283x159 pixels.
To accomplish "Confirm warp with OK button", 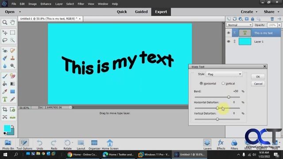I will (x=258, y=76).
